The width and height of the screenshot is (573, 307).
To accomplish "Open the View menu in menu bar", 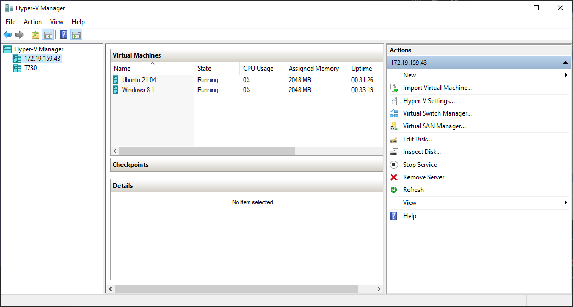I will pos(57,22).
